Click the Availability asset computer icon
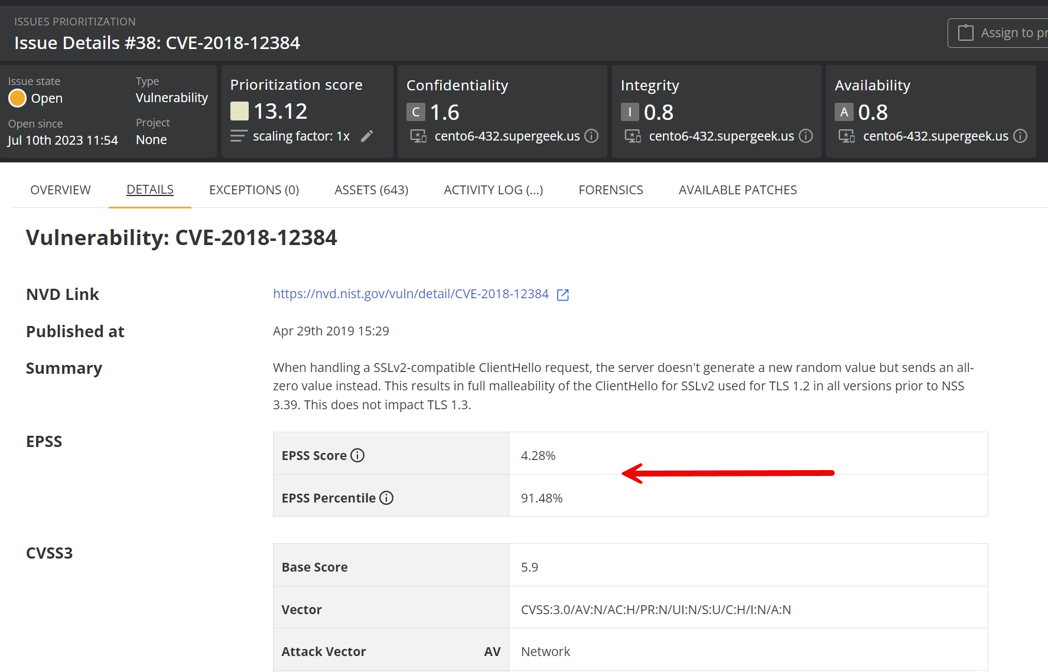The height and width of the screenshot is (672, 1048). (847, 136)
